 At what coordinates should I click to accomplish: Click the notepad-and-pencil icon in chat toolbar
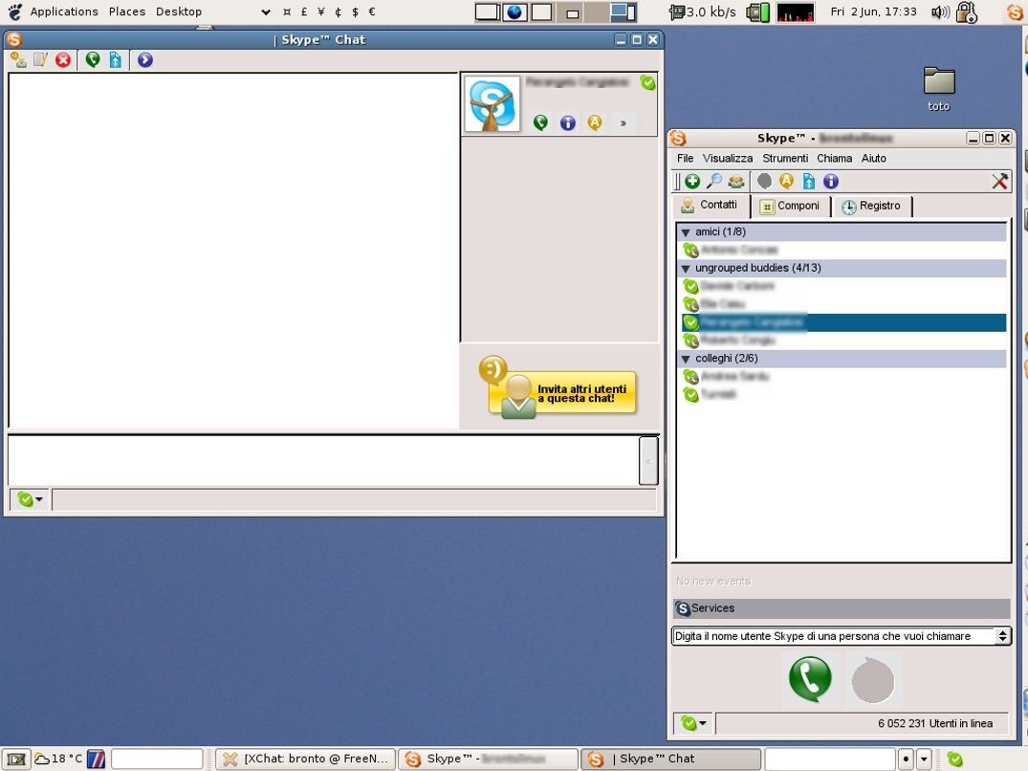pos(41,60)
